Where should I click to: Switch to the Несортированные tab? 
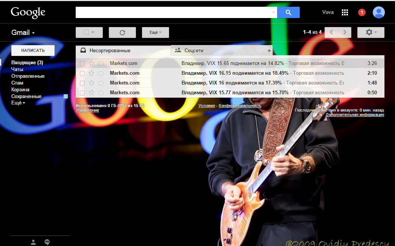pyautogui.click(x=123, y=50)
